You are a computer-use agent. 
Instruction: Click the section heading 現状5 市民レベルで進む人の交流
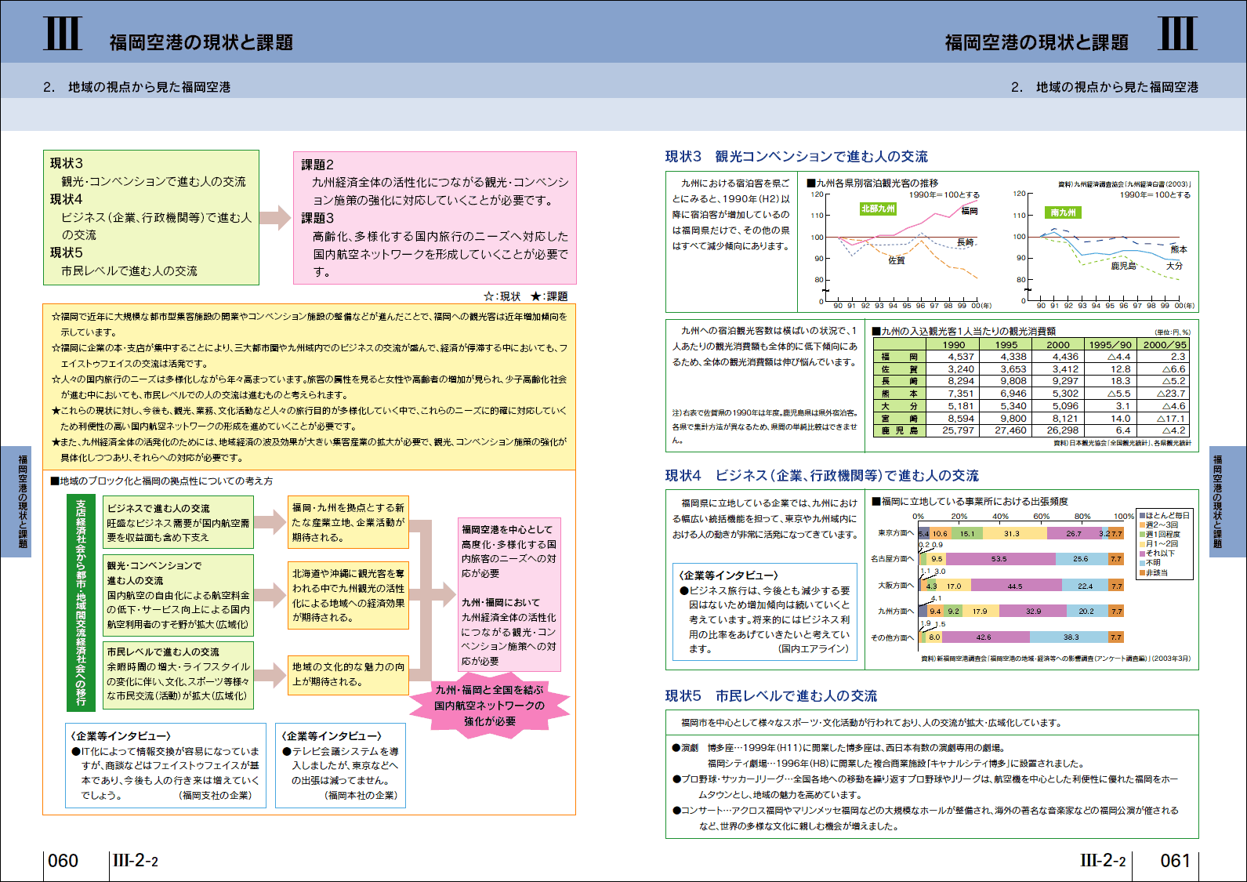tap(771, 696)
